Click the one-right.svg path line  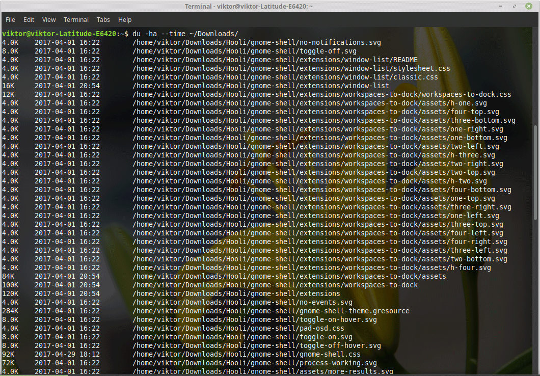click(318, 129)
